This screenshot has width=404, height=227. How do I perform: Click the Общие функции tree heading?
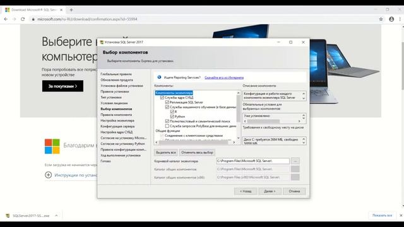click(167, 131)
